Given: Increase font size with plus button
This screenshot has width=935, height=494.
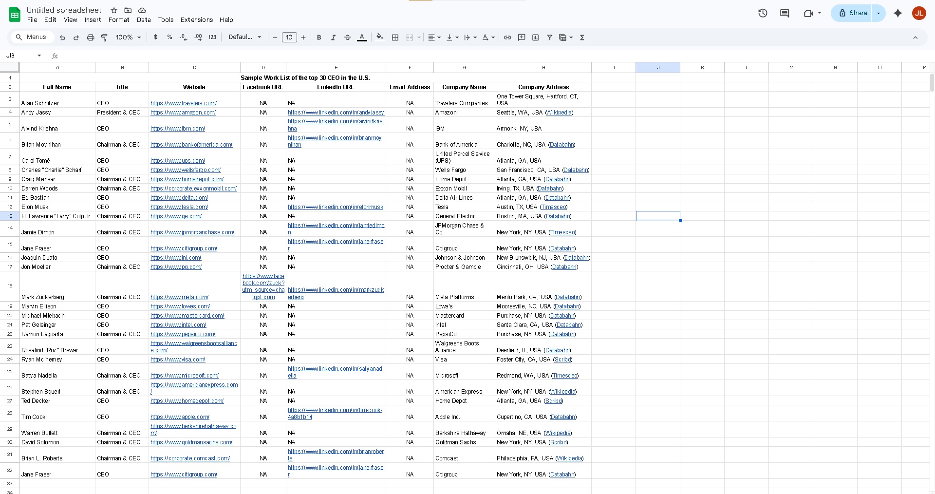Looking at the screenshot, I should [x=303, y=38].
